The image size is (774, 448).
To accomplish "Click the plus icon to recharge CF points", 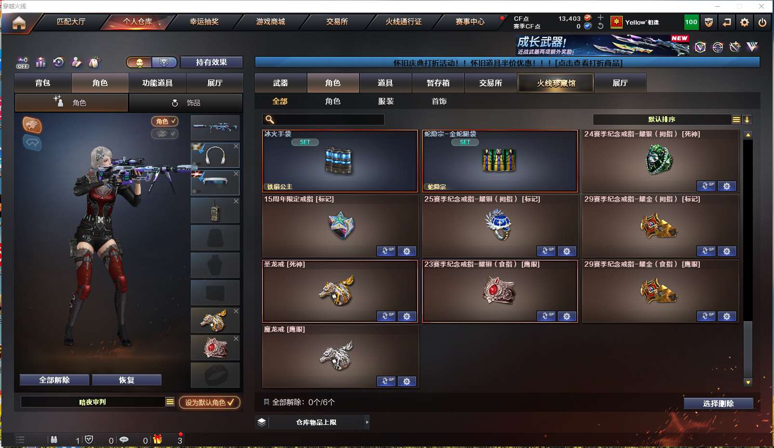I will [x=601, y=18].
